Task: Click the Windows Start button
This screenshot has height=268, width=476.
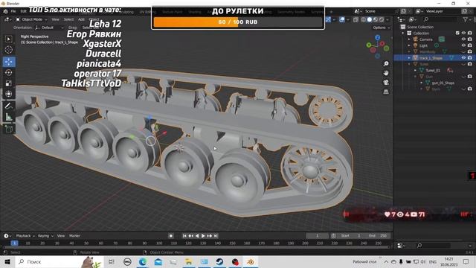Action: [7, 261]
